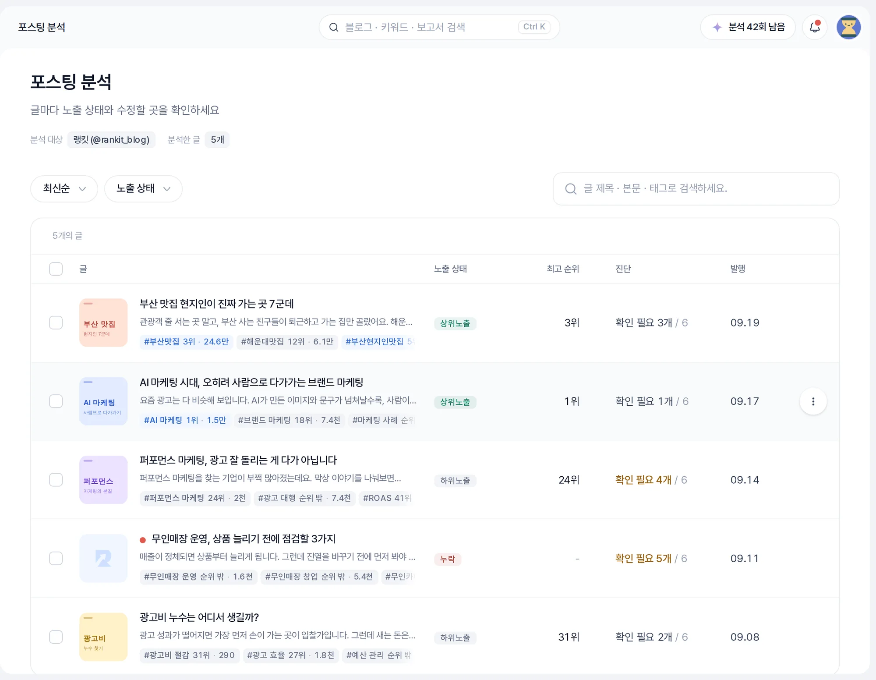Click 확인 필요 2개 / 6 diagnosis
Image resolution: width=876 pixels, height=680 pixels.
pos(651,637)
